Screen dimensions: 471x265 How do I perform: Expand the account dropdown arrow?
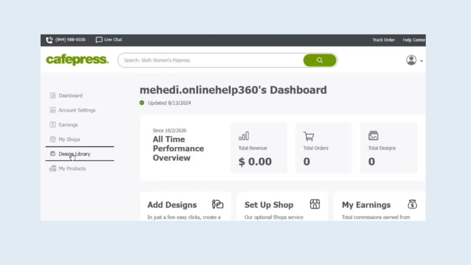pos(422,61)
